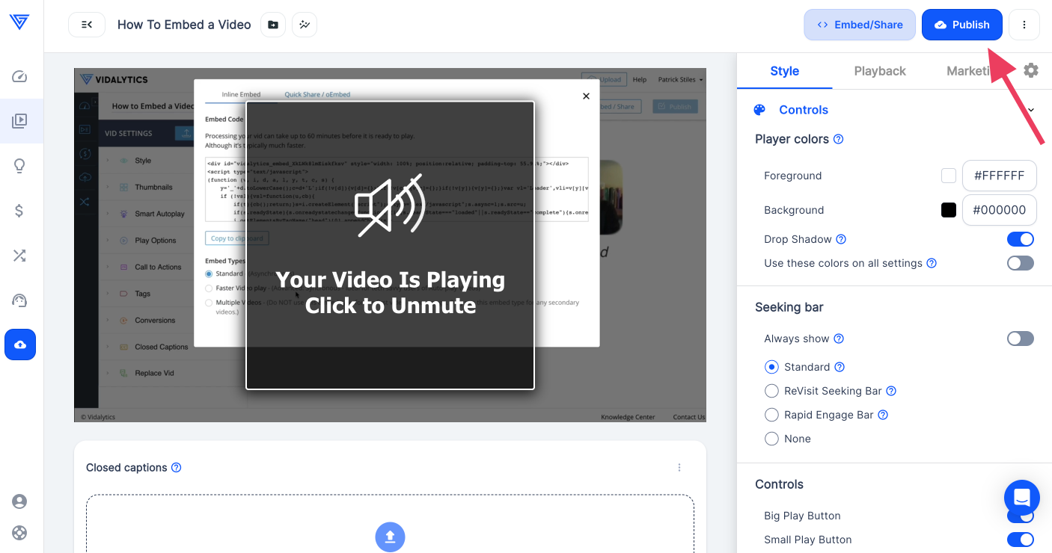Screen dimensions: 1052x553
Task: Toggle the Drop Shadow switch
Action: click(1021, 239)
